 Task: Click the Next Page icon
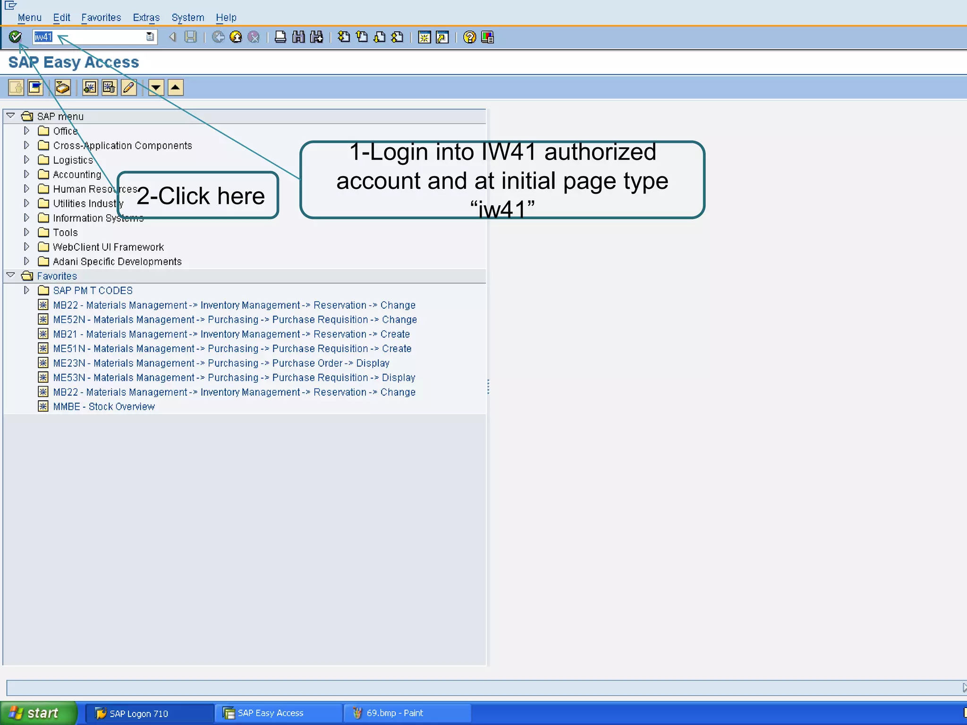(380, 37)
